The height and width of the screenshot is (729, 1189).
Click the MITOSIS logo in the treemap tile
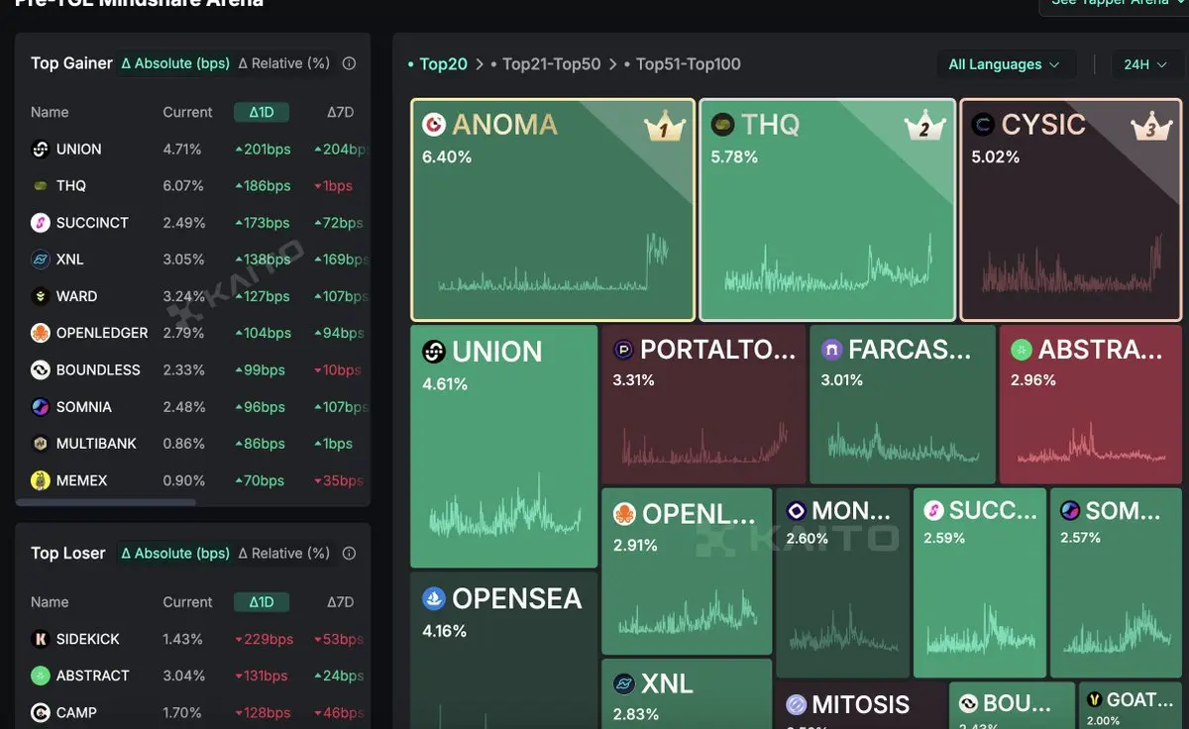(x=797, y=704)
